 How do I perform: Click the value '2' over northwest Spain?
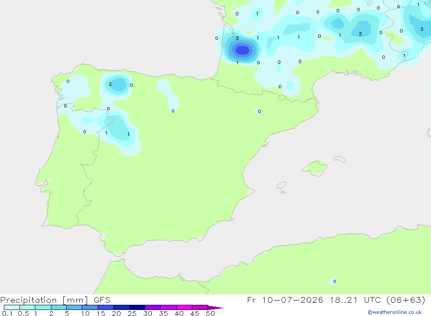110,84
